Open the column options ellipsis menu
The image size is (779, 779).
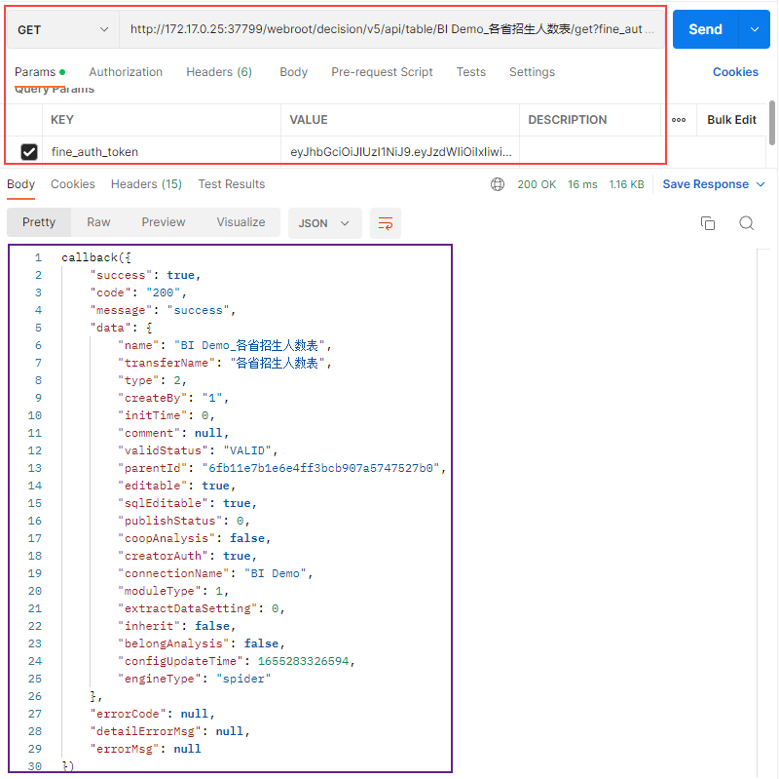click(679, 120)
